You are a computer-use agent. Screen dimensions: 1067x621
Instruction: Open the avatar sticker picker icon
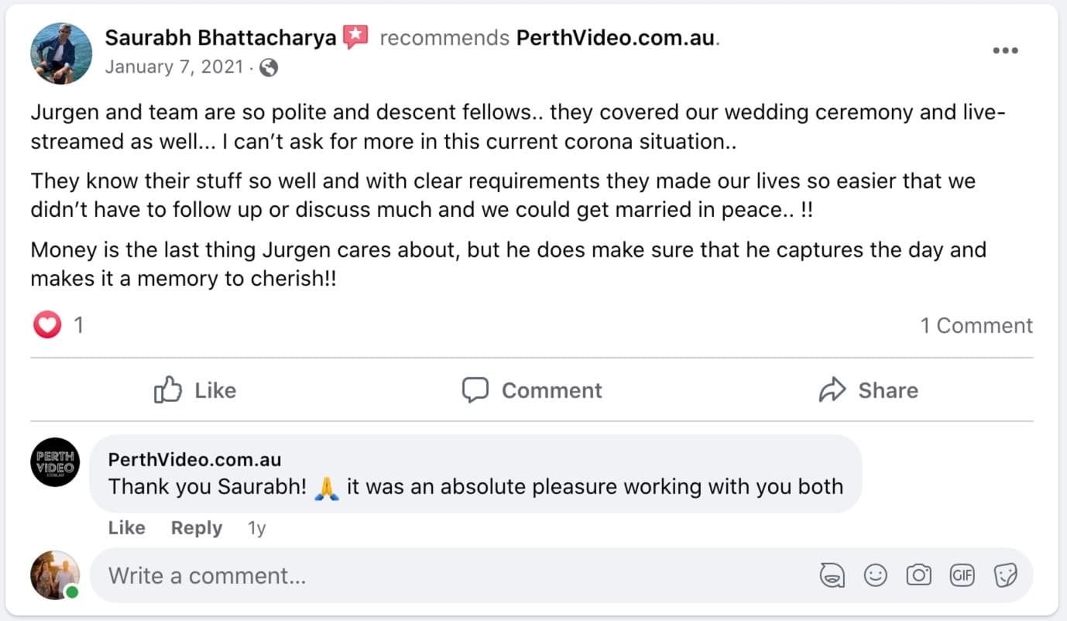coord(832,575)
